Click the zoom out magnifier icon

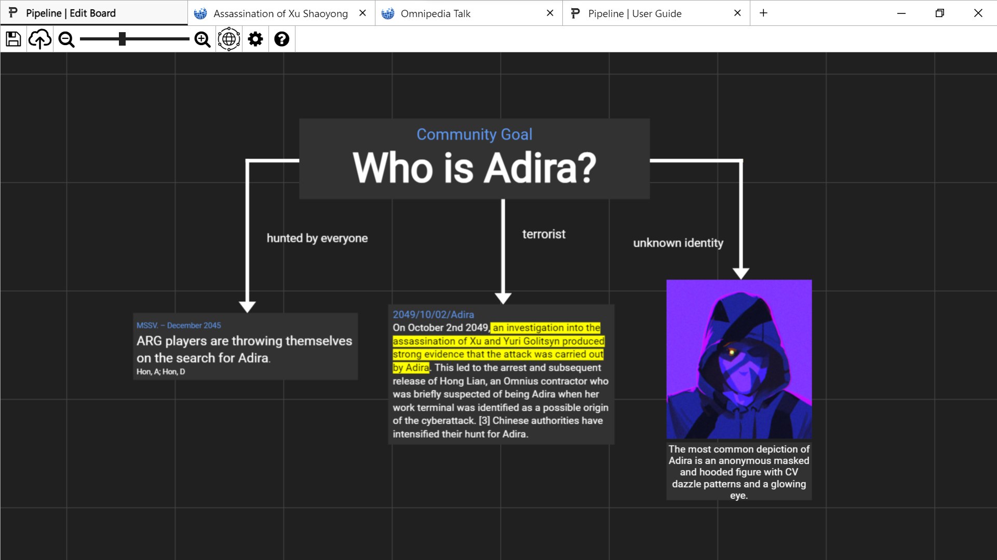tap(66, 39)
